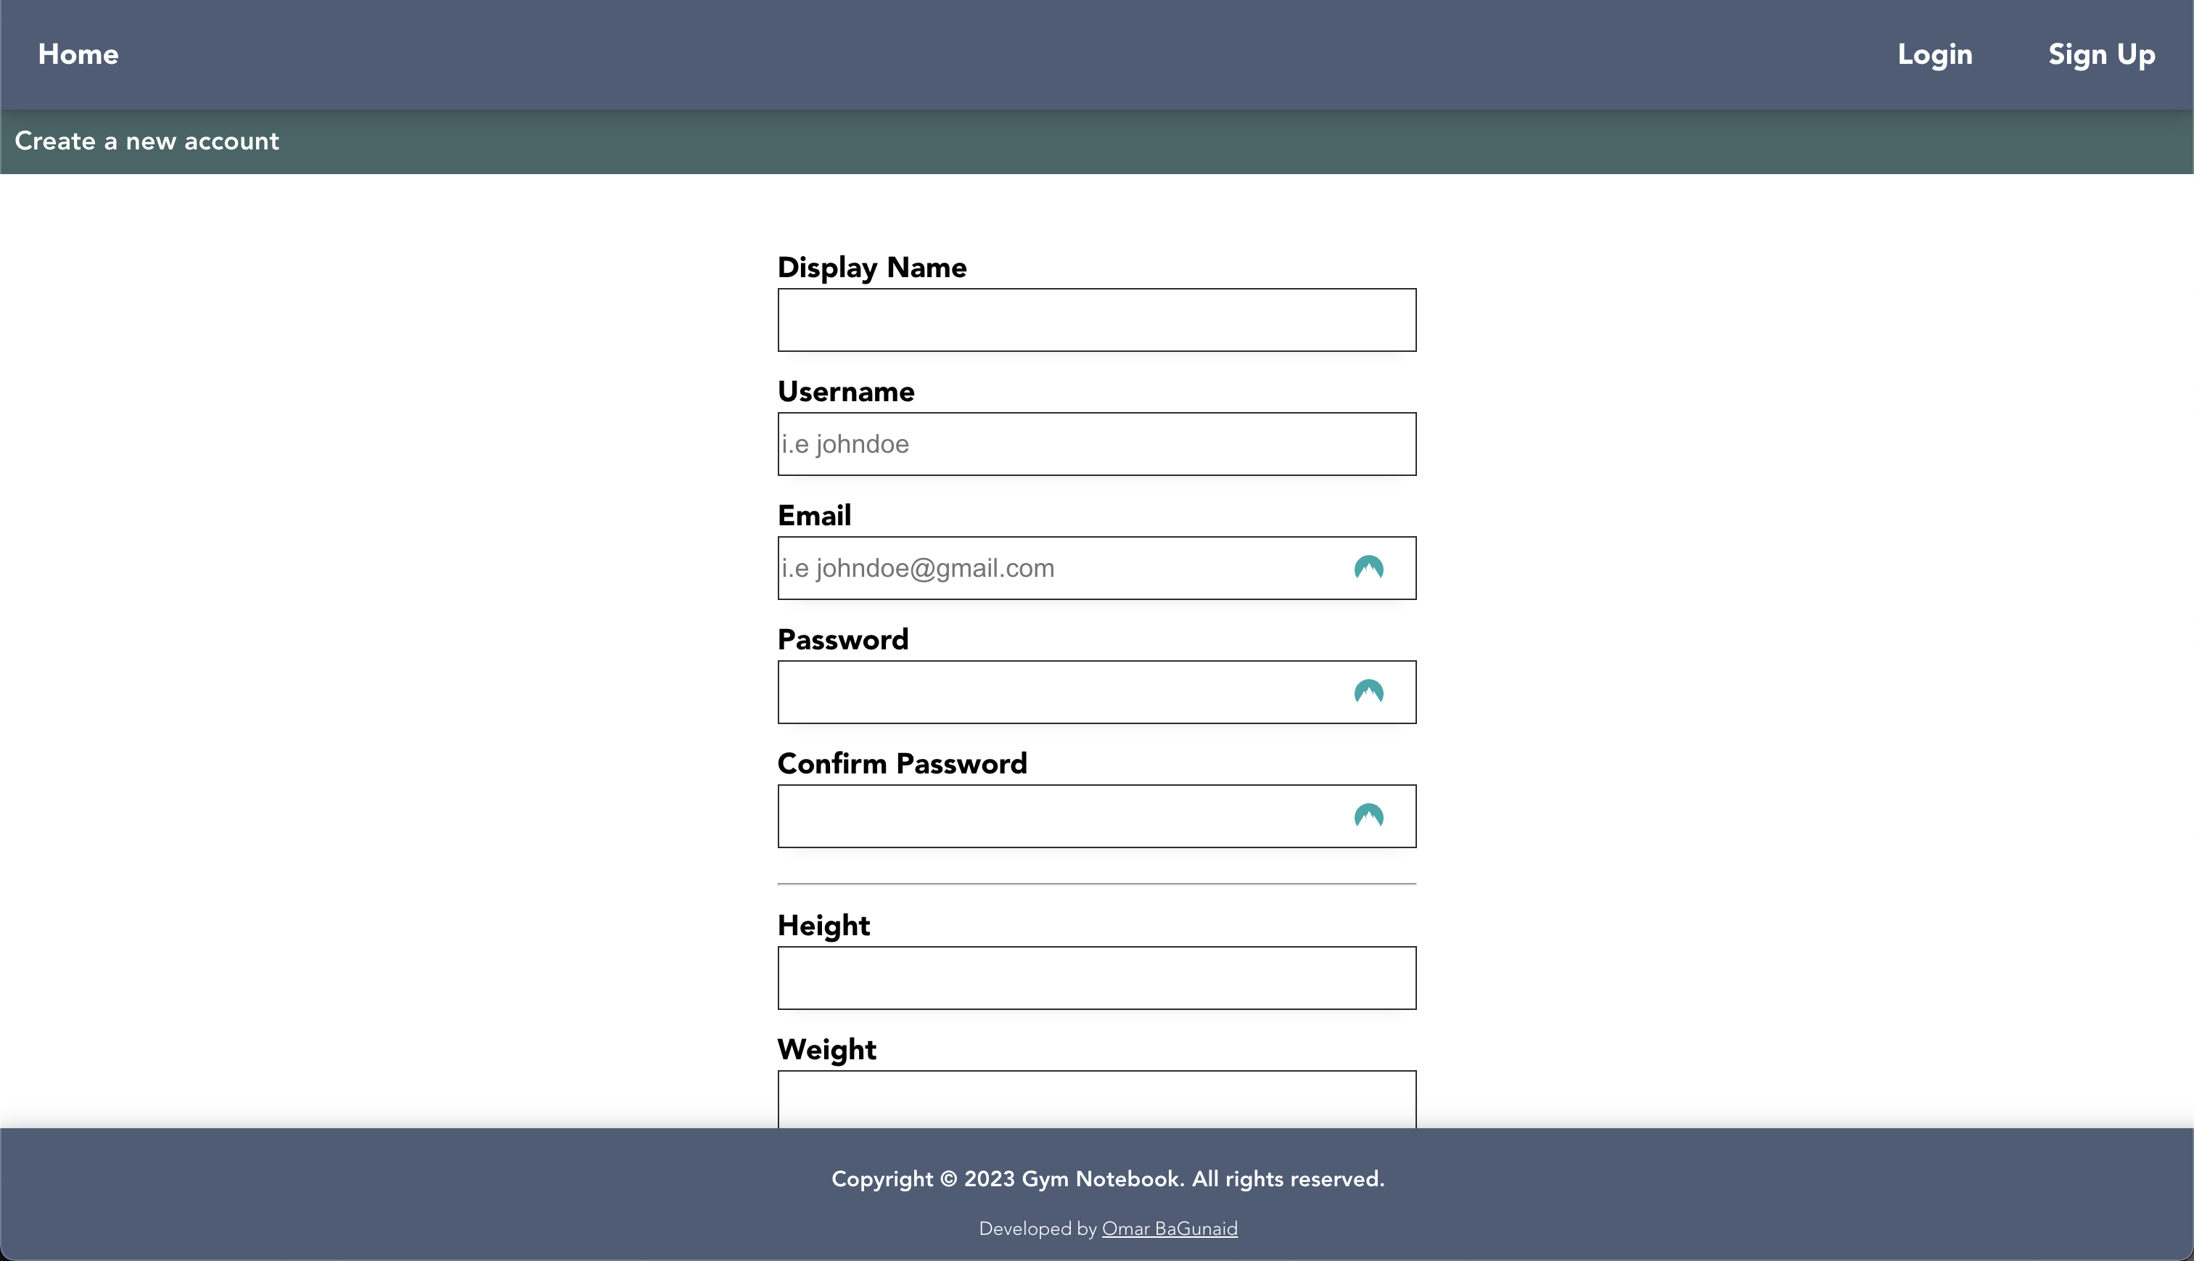
Task: Open the Omar BaGunaid developer link
Action: pos(1169,1228)
